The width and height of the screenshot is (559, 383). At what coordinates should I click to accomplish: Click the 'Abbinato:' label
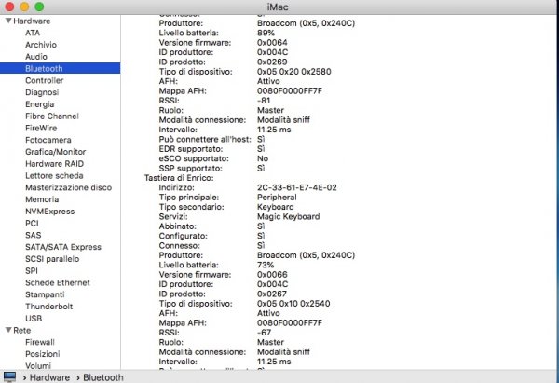pos(178,226)
